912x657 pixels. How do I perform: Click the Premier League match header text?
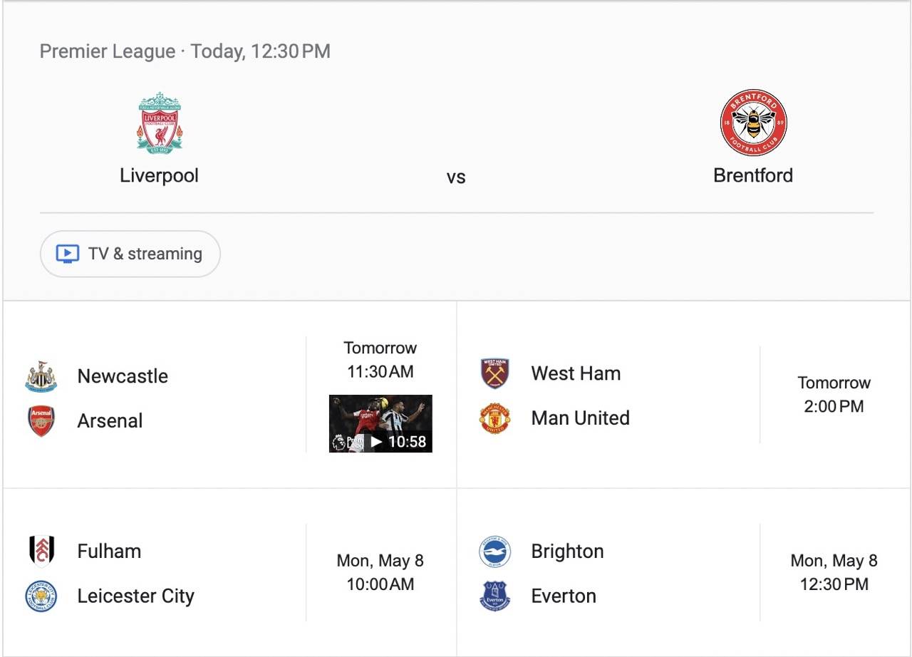(185, 51)
